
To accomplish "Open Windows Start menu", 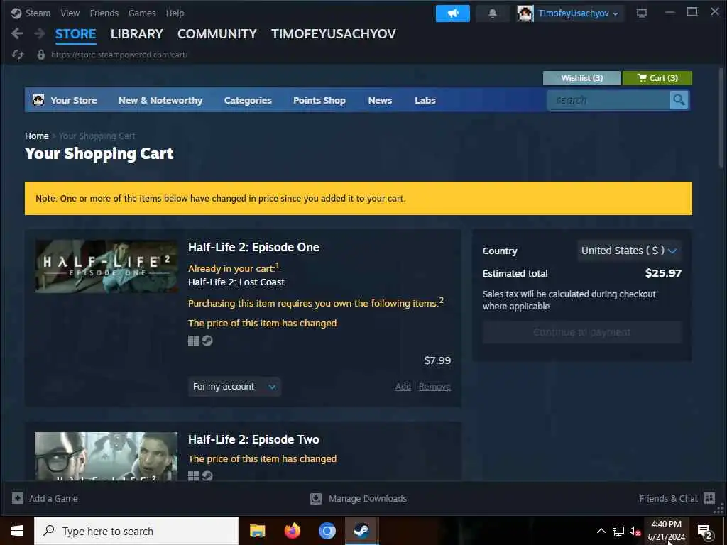I will [x=17, y=531].
